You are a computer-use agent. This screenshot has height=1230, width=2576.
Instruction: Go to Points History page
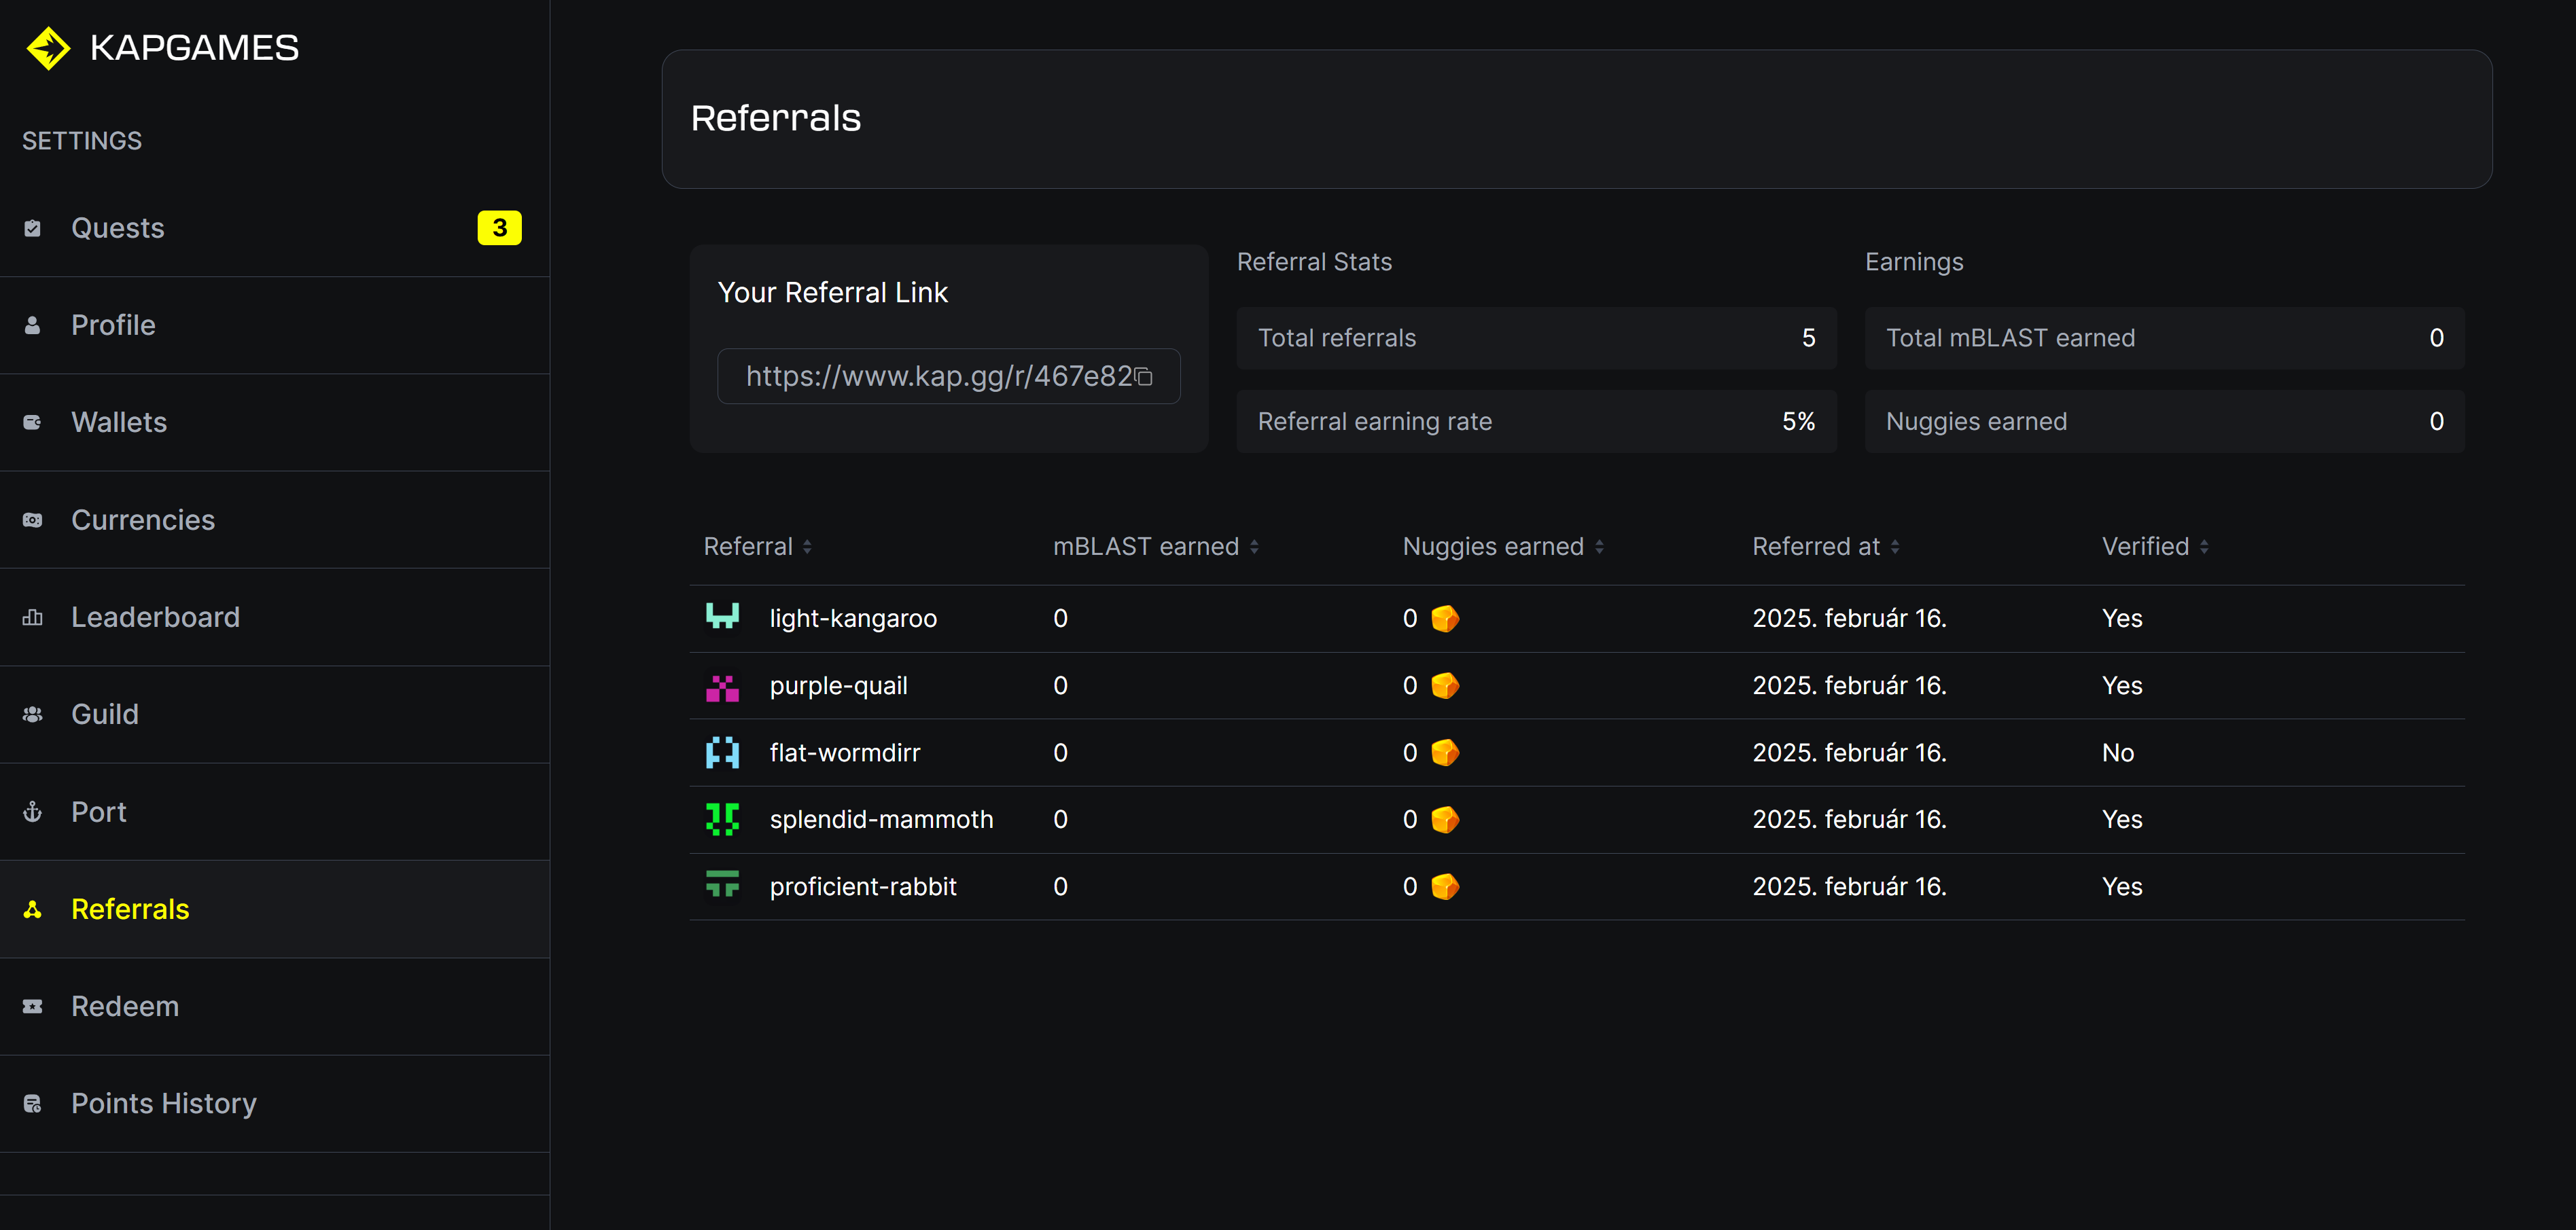[x=164, y=1103]
